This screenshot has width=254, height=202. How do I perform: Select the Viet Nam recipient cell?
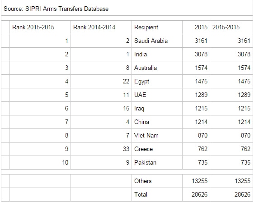[x=157, y=136]
